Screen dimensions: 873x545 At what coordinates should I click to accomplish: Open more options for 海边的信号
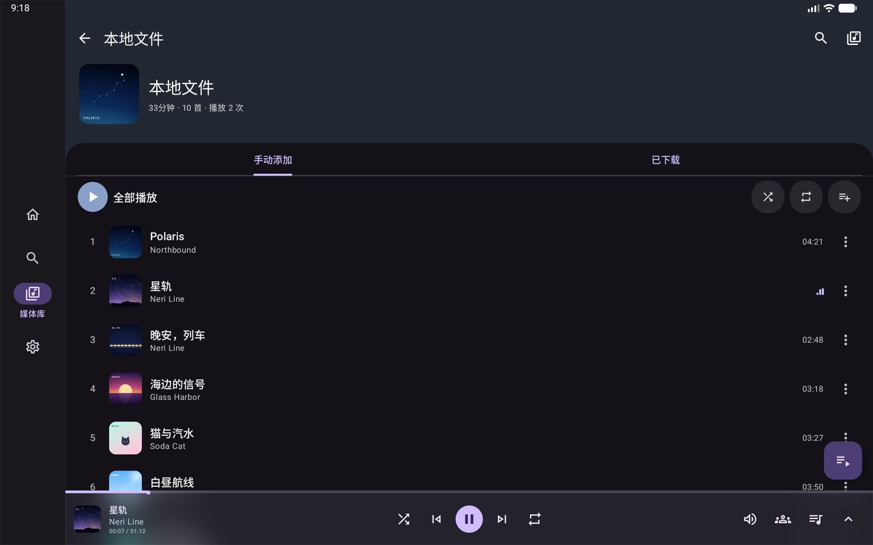[846, 389]
